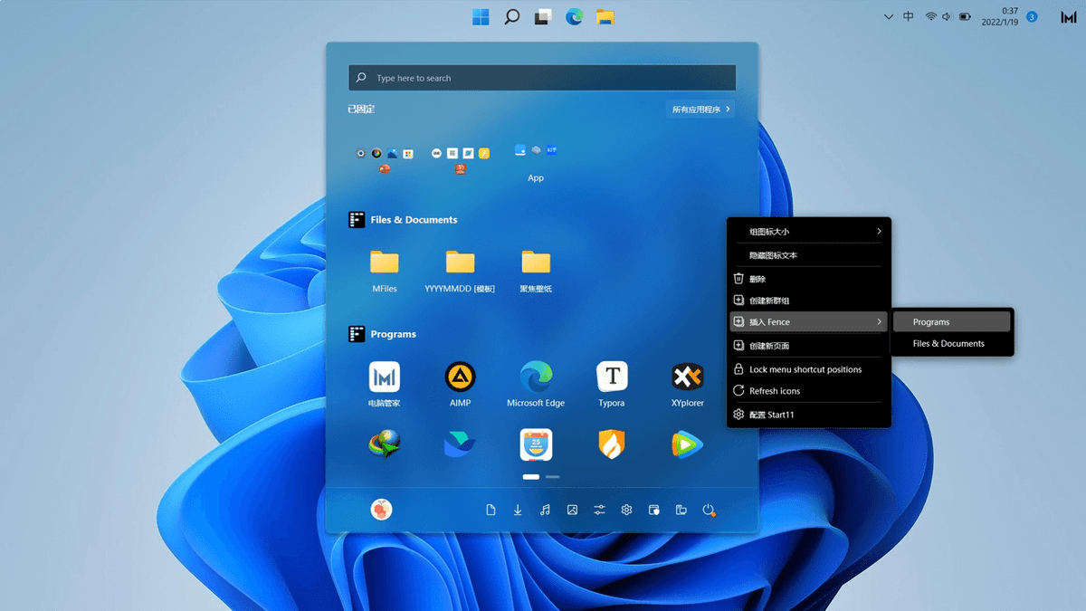Open Documents from the Start bottom bar
The width and height of the screenshot is (1086, 611).
click(491, 511)
